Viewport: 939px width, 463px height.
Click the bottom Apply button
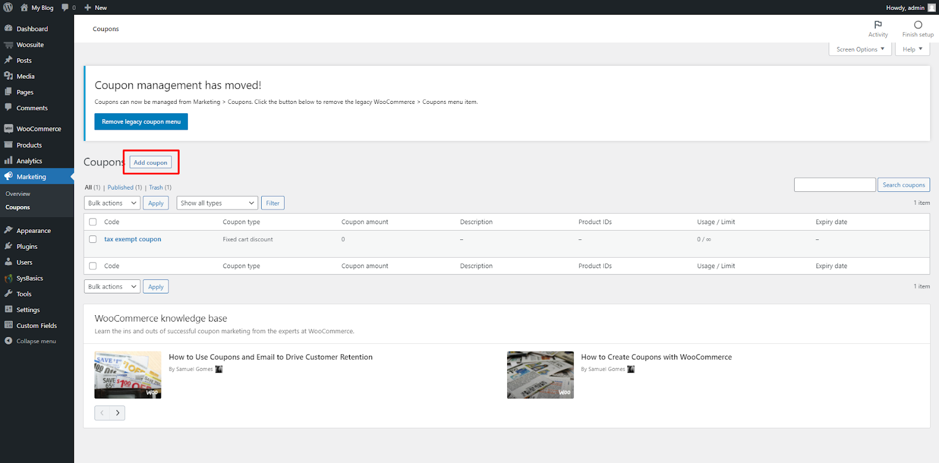click(156, 286)
